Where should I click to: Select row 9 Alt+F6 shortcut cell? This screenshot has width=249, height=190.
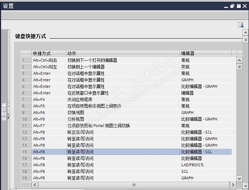click(49, 113)
